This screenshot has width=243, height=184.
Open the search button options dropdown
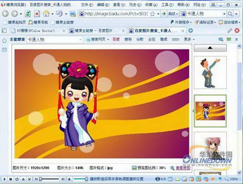(236, 14)
